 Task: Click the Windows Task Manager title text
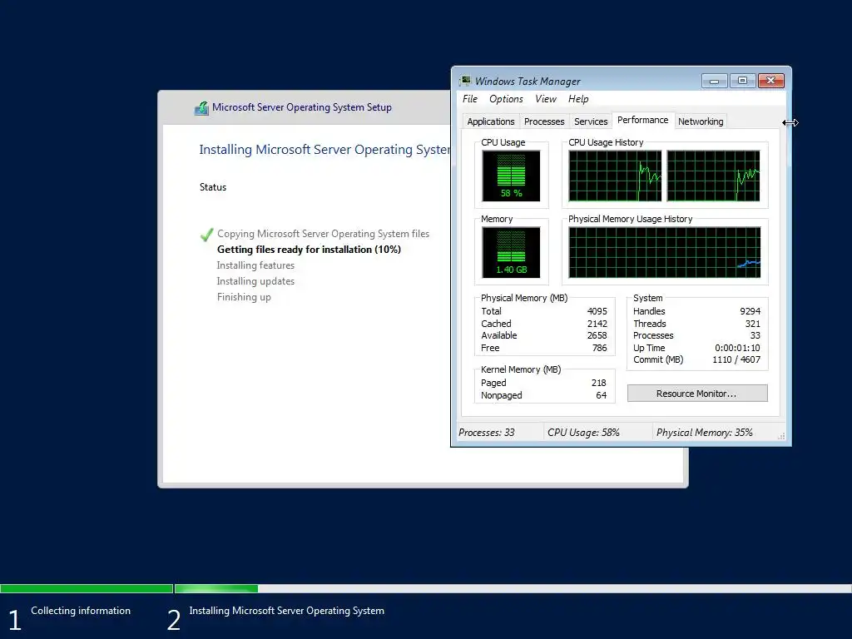click(528, 82)
